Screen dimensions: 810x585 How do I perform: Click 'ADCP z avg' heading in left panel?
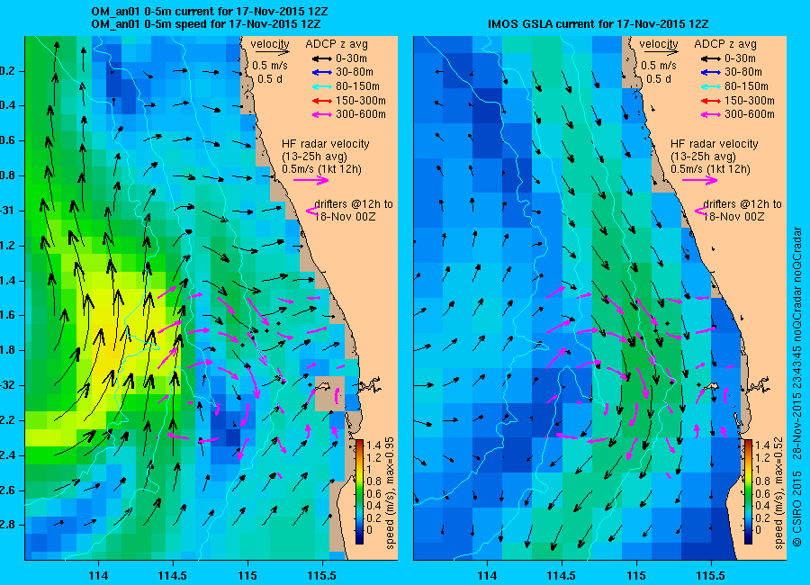tap(337, 44)
